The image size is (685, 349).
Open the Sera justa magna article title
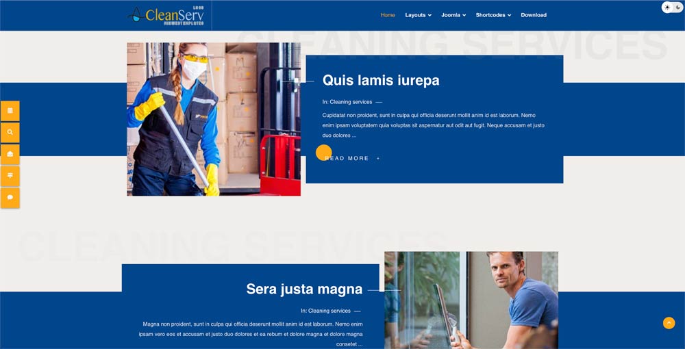305,289
